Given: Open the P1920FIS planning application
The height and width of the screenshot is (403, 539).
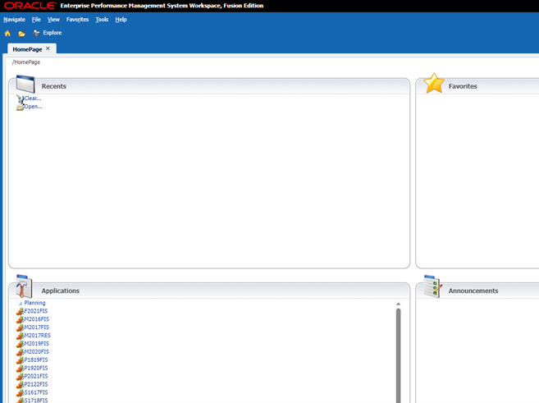Looking at the screenshot, I should point(36,368).
